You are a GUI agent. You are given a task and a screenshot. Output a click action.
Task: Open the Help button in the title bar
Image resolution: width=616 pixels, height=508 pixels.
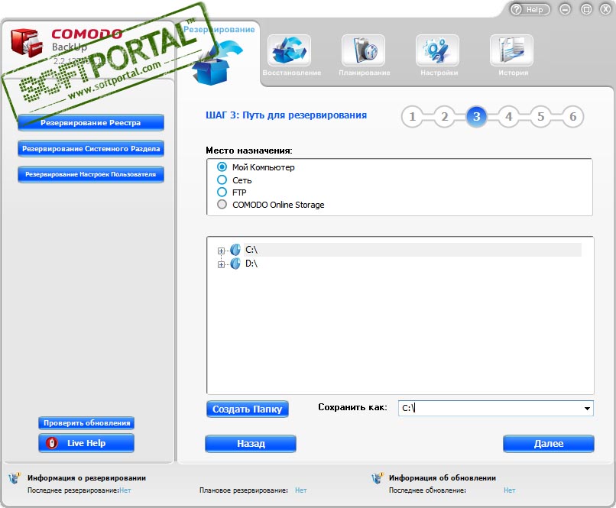pos(530,9)
